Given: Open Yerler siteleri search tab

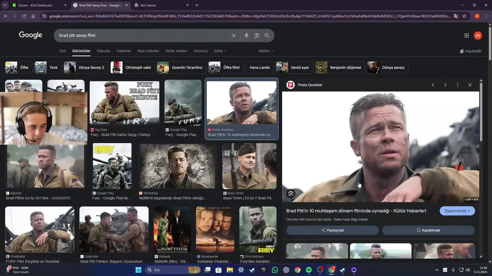Looking at the screenshot, I should coord(176,51).
